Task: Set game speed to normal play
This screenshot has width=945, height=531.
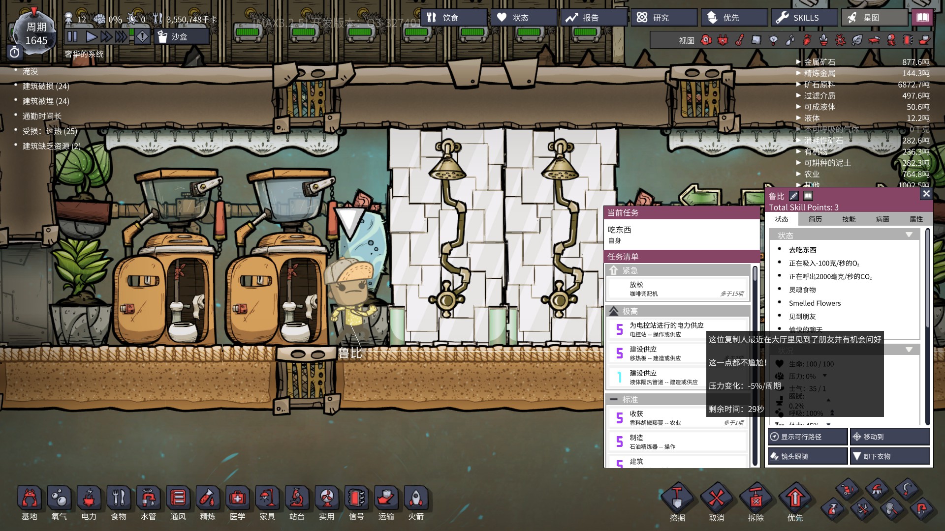Action: pyautogui.click(x=91, y=36)
